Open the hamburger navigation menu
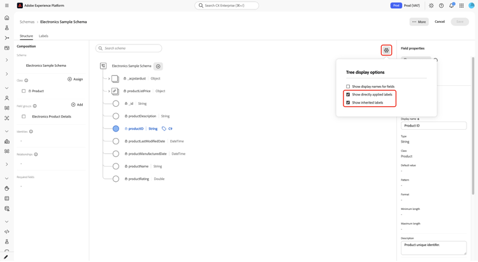The width and height of the screenshot is (478, 262). coord(7,6)
